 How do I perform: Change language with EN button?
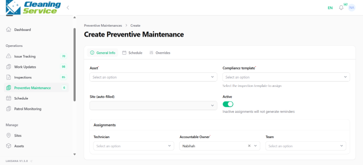click(x=330, y=8)
